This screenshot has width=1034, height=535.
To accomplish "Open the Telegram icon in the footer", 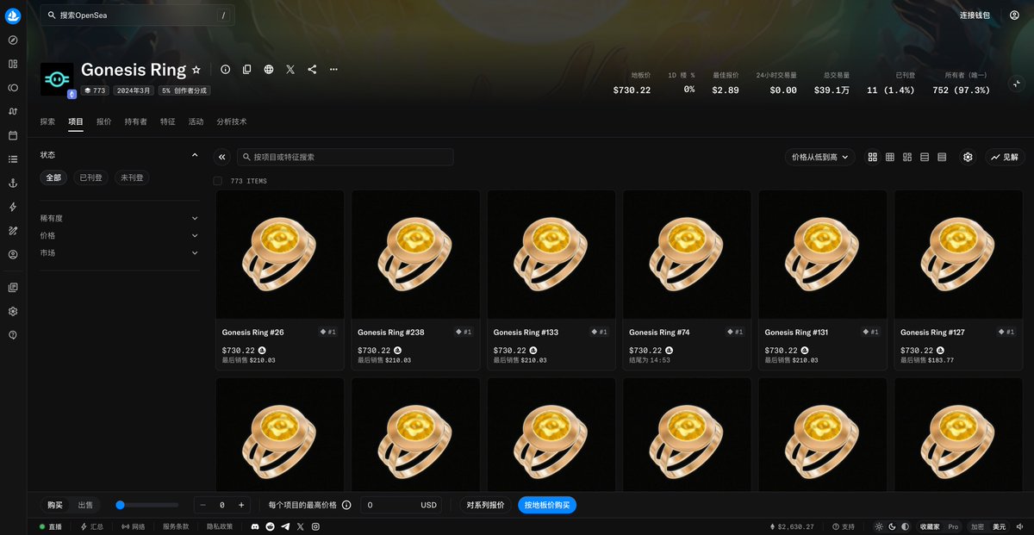I will pos(285,526).
